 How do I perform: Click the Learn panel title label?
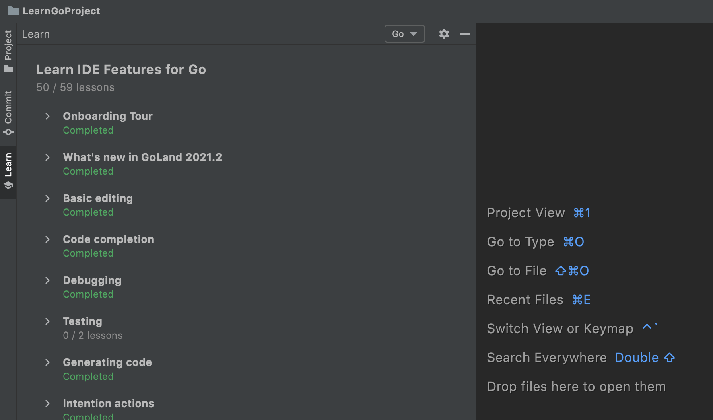[x=36, y=34]
